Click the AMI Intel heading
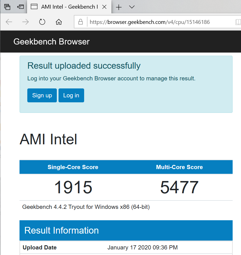 48,139
